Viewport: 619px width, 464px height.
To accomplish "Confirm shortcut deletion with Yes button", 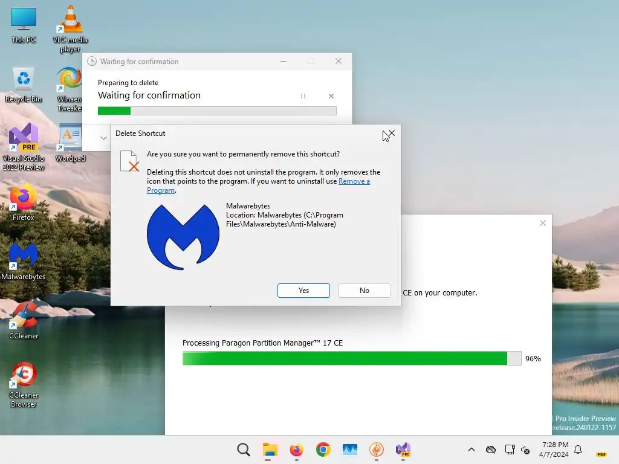I will coord(303,291).
